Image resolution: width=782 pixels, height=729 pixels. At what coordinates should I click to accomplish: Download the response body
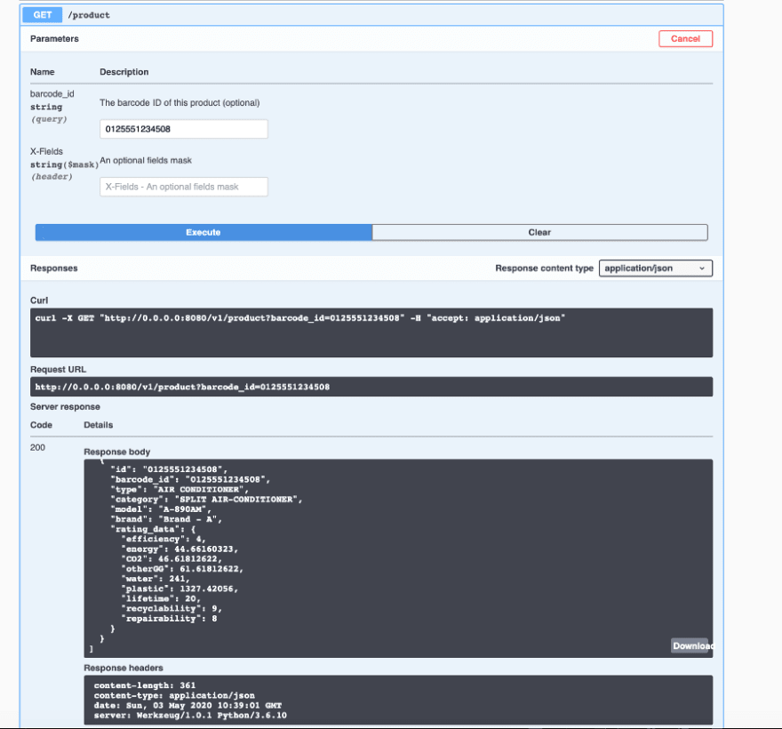pos(691,645)
